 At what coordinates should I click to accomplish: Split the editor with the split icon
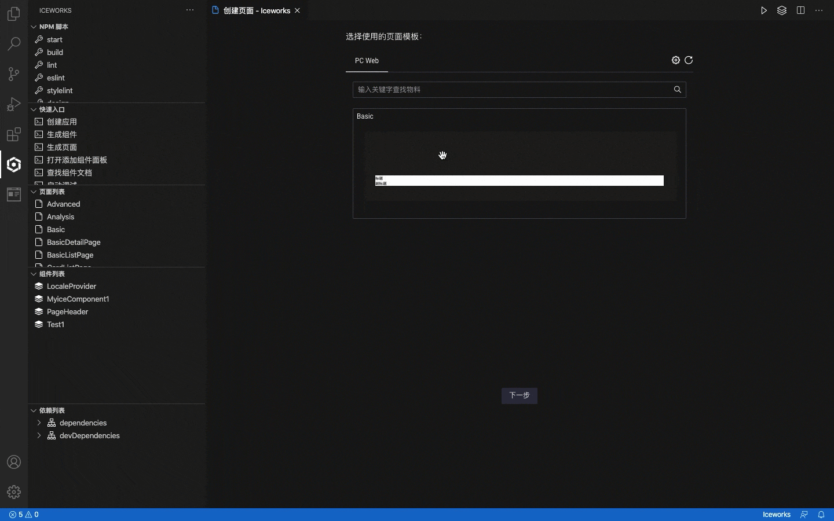coord(800,10)
